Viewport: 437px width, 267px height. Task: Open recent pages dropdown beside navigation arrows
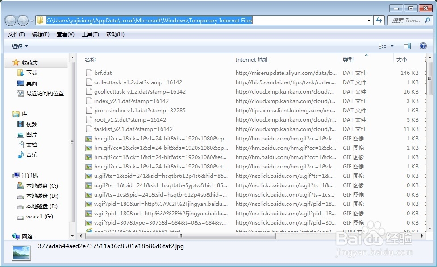coord(32,21)
